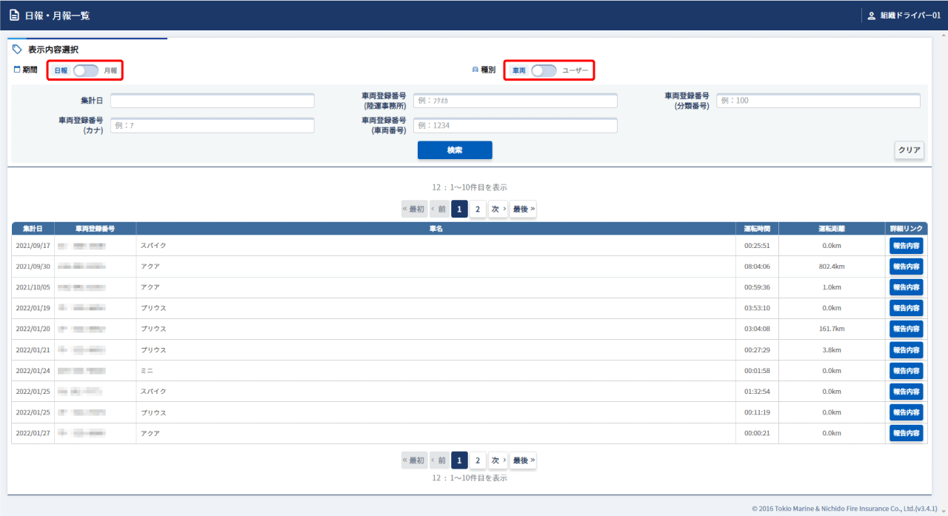The height and width of the screenshot is (516, 948).
Task: Click the icon next to 種別 label
Action: coord(475,70)
